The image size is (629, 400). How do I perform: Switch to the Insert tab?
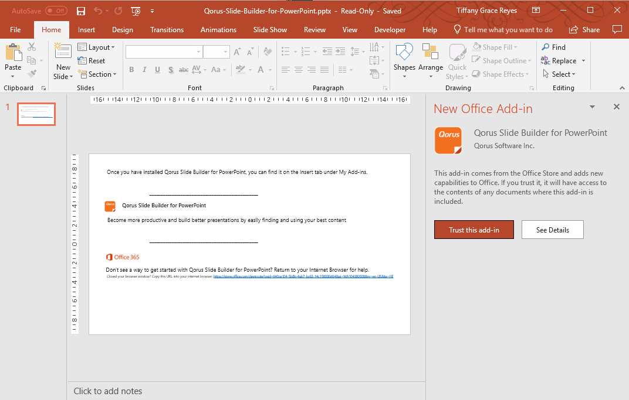pyautogui.click(x=86, y=30)
